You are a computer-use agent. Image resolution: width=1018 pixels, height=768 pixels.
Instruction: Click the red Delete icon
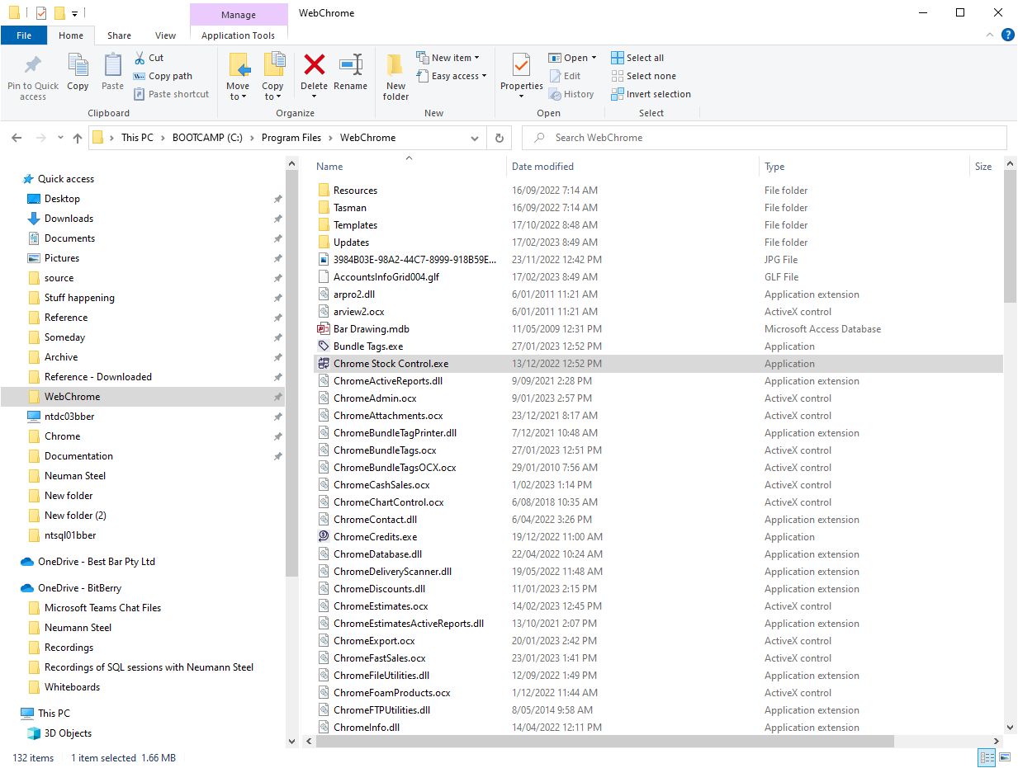[x=314, y=64]
